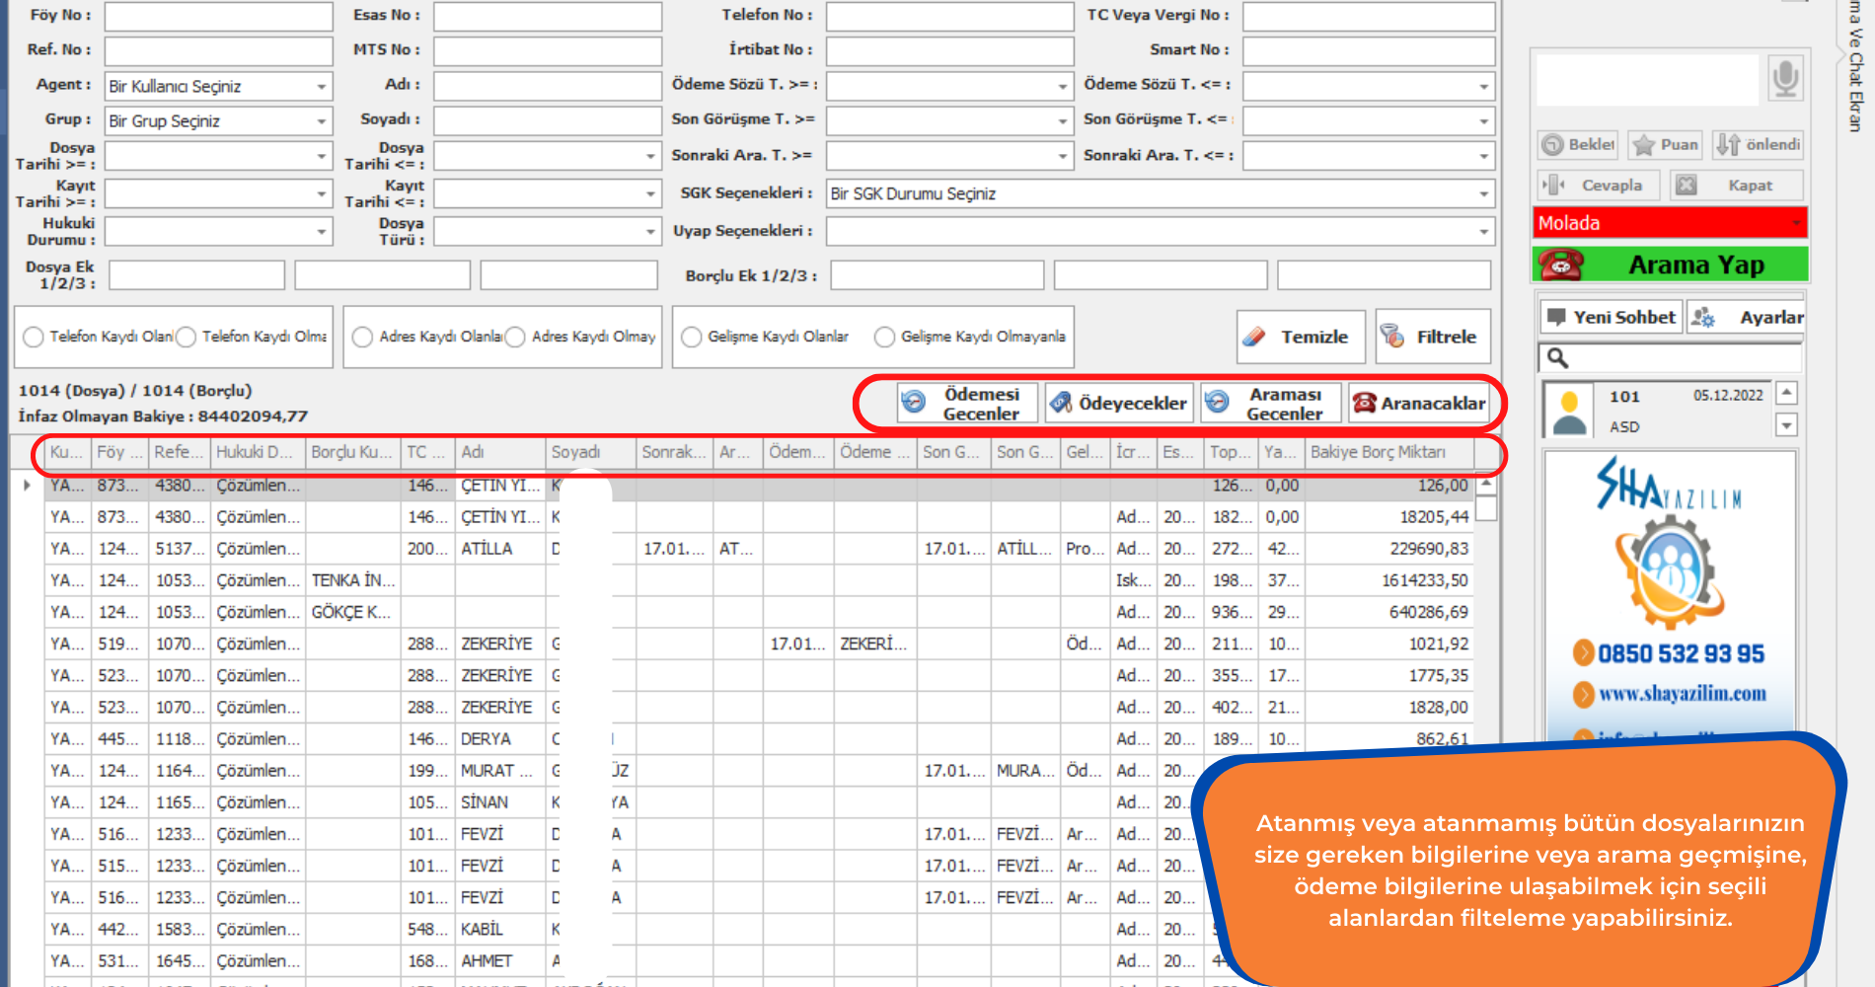Screen dimensions: 1875x987
Task: Open the Agent user selection dropdown
Action: click(x=321, y=87)
